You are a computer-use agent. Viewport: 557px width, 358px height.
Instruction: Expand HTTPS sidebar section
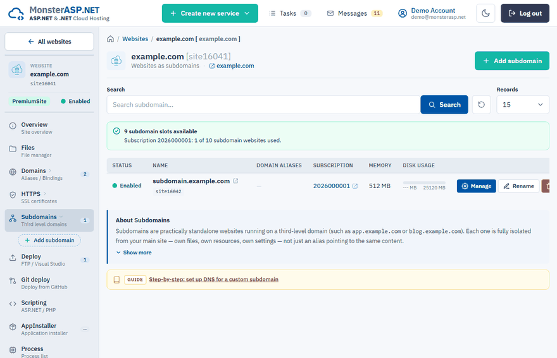tap(49, 197)
